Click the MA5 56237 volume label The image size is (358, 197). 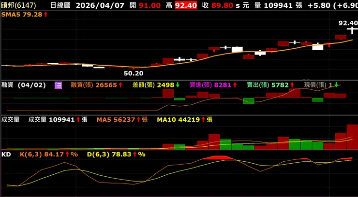pos(122,120)
